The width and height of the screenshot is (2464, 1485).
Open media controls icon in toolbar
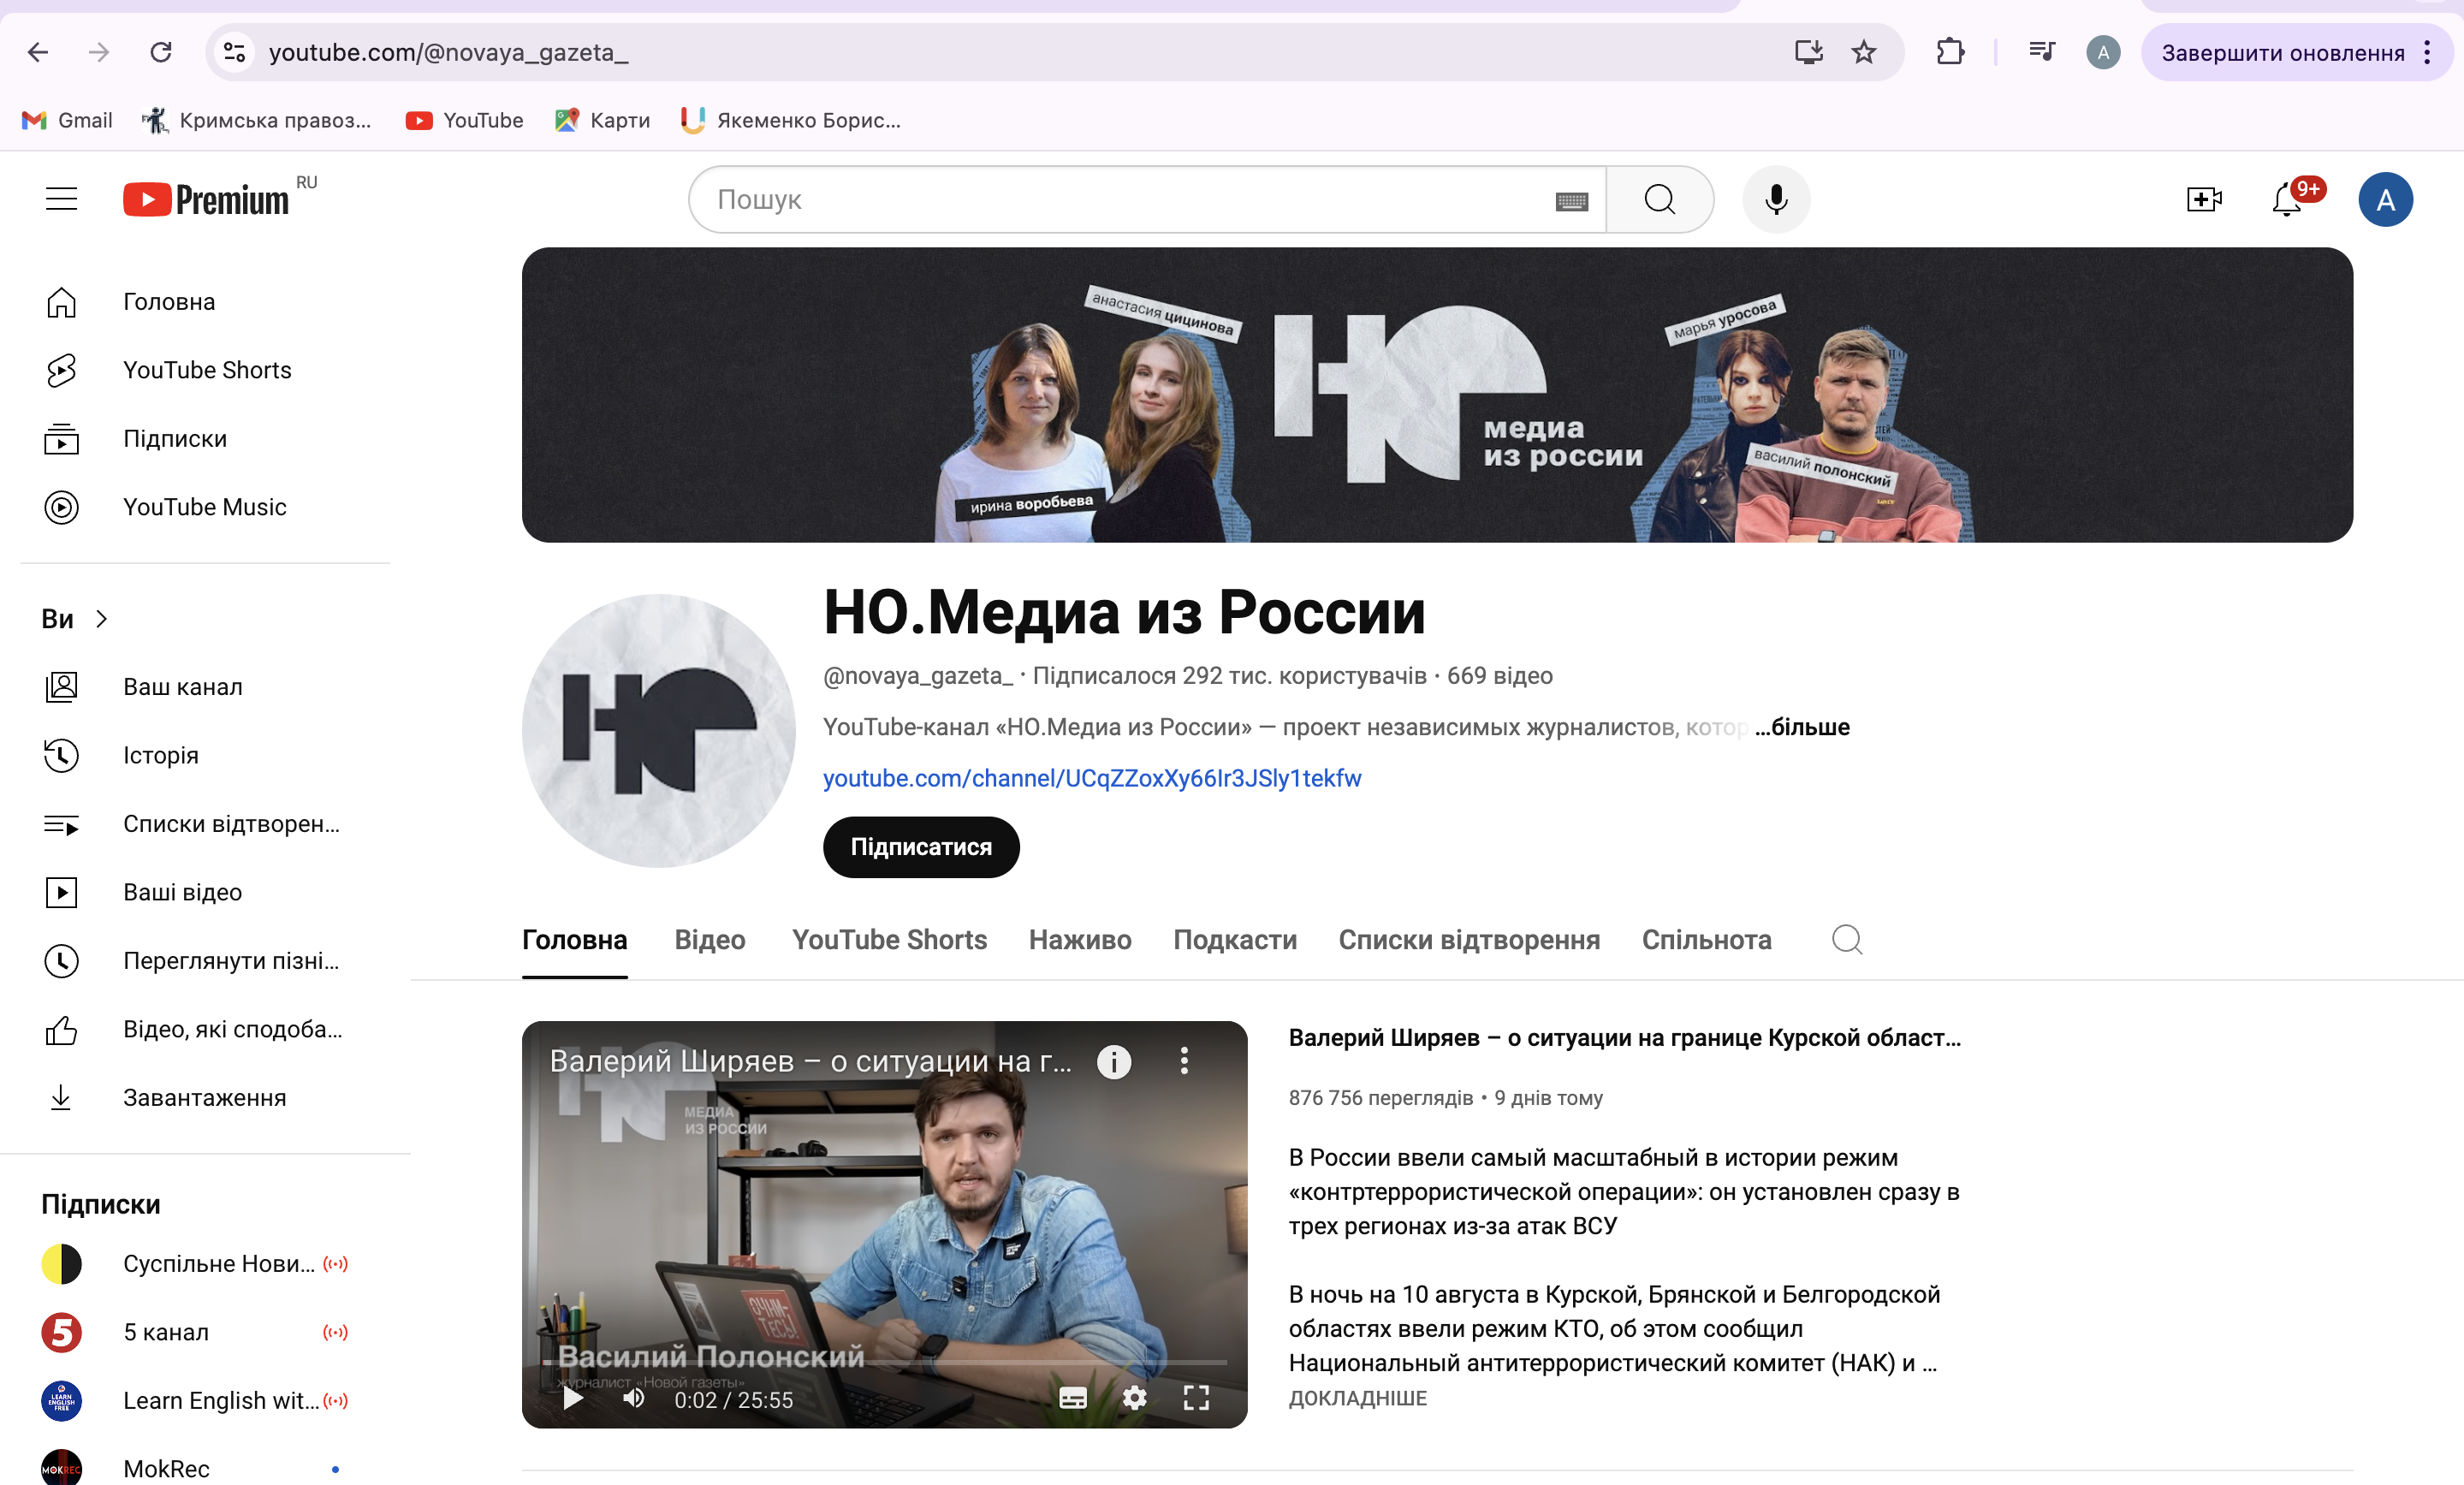tap(2042, 52)
